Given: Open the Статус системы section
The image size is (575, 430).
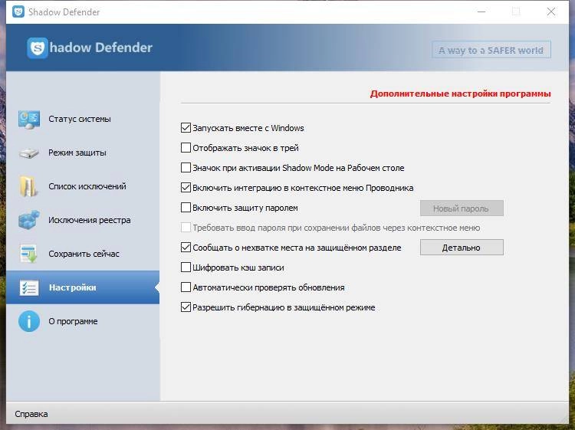Looking at the screenshot, I should 83,119.
